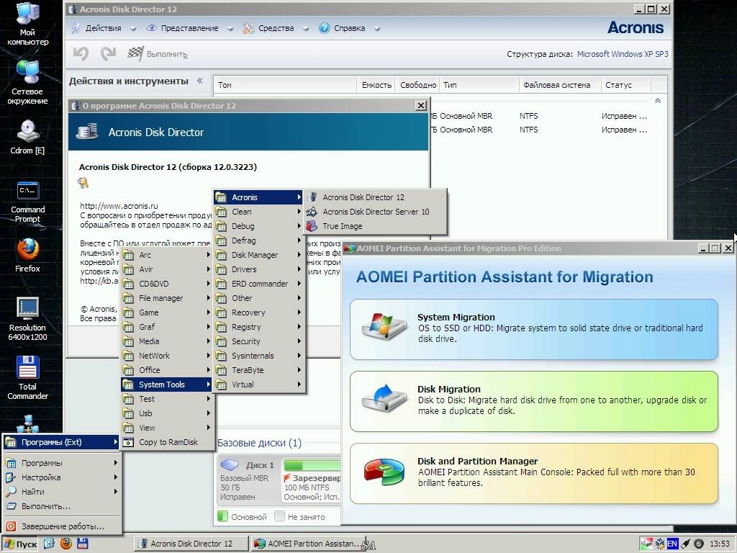Click the license key icon in About dialog

coord(83,183)
